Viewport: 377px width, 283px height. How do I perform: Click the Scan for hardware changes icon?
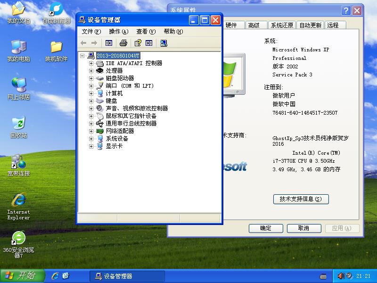click(164, 43)
